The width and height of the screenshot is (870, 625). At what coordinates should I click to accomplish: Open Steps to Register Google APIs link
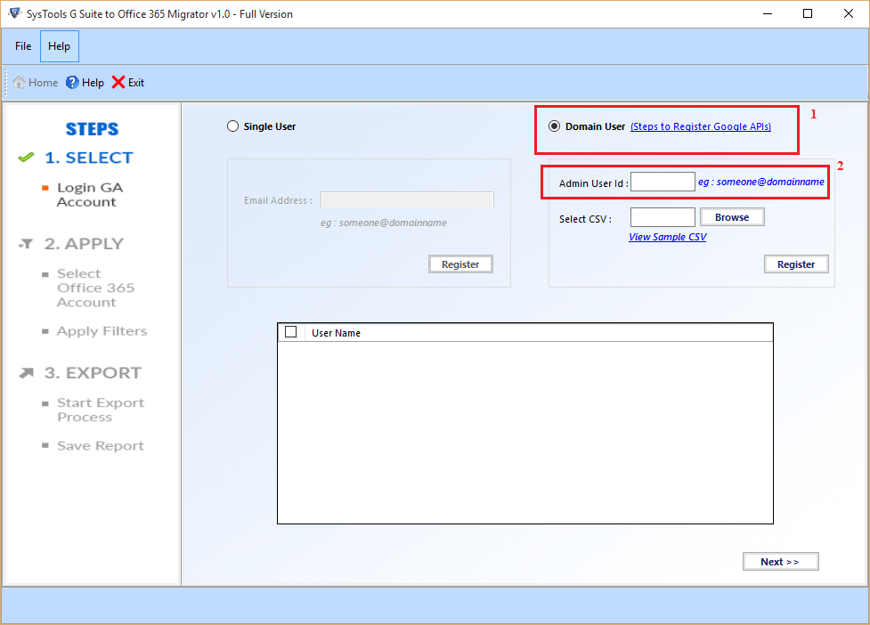point(701,126)
